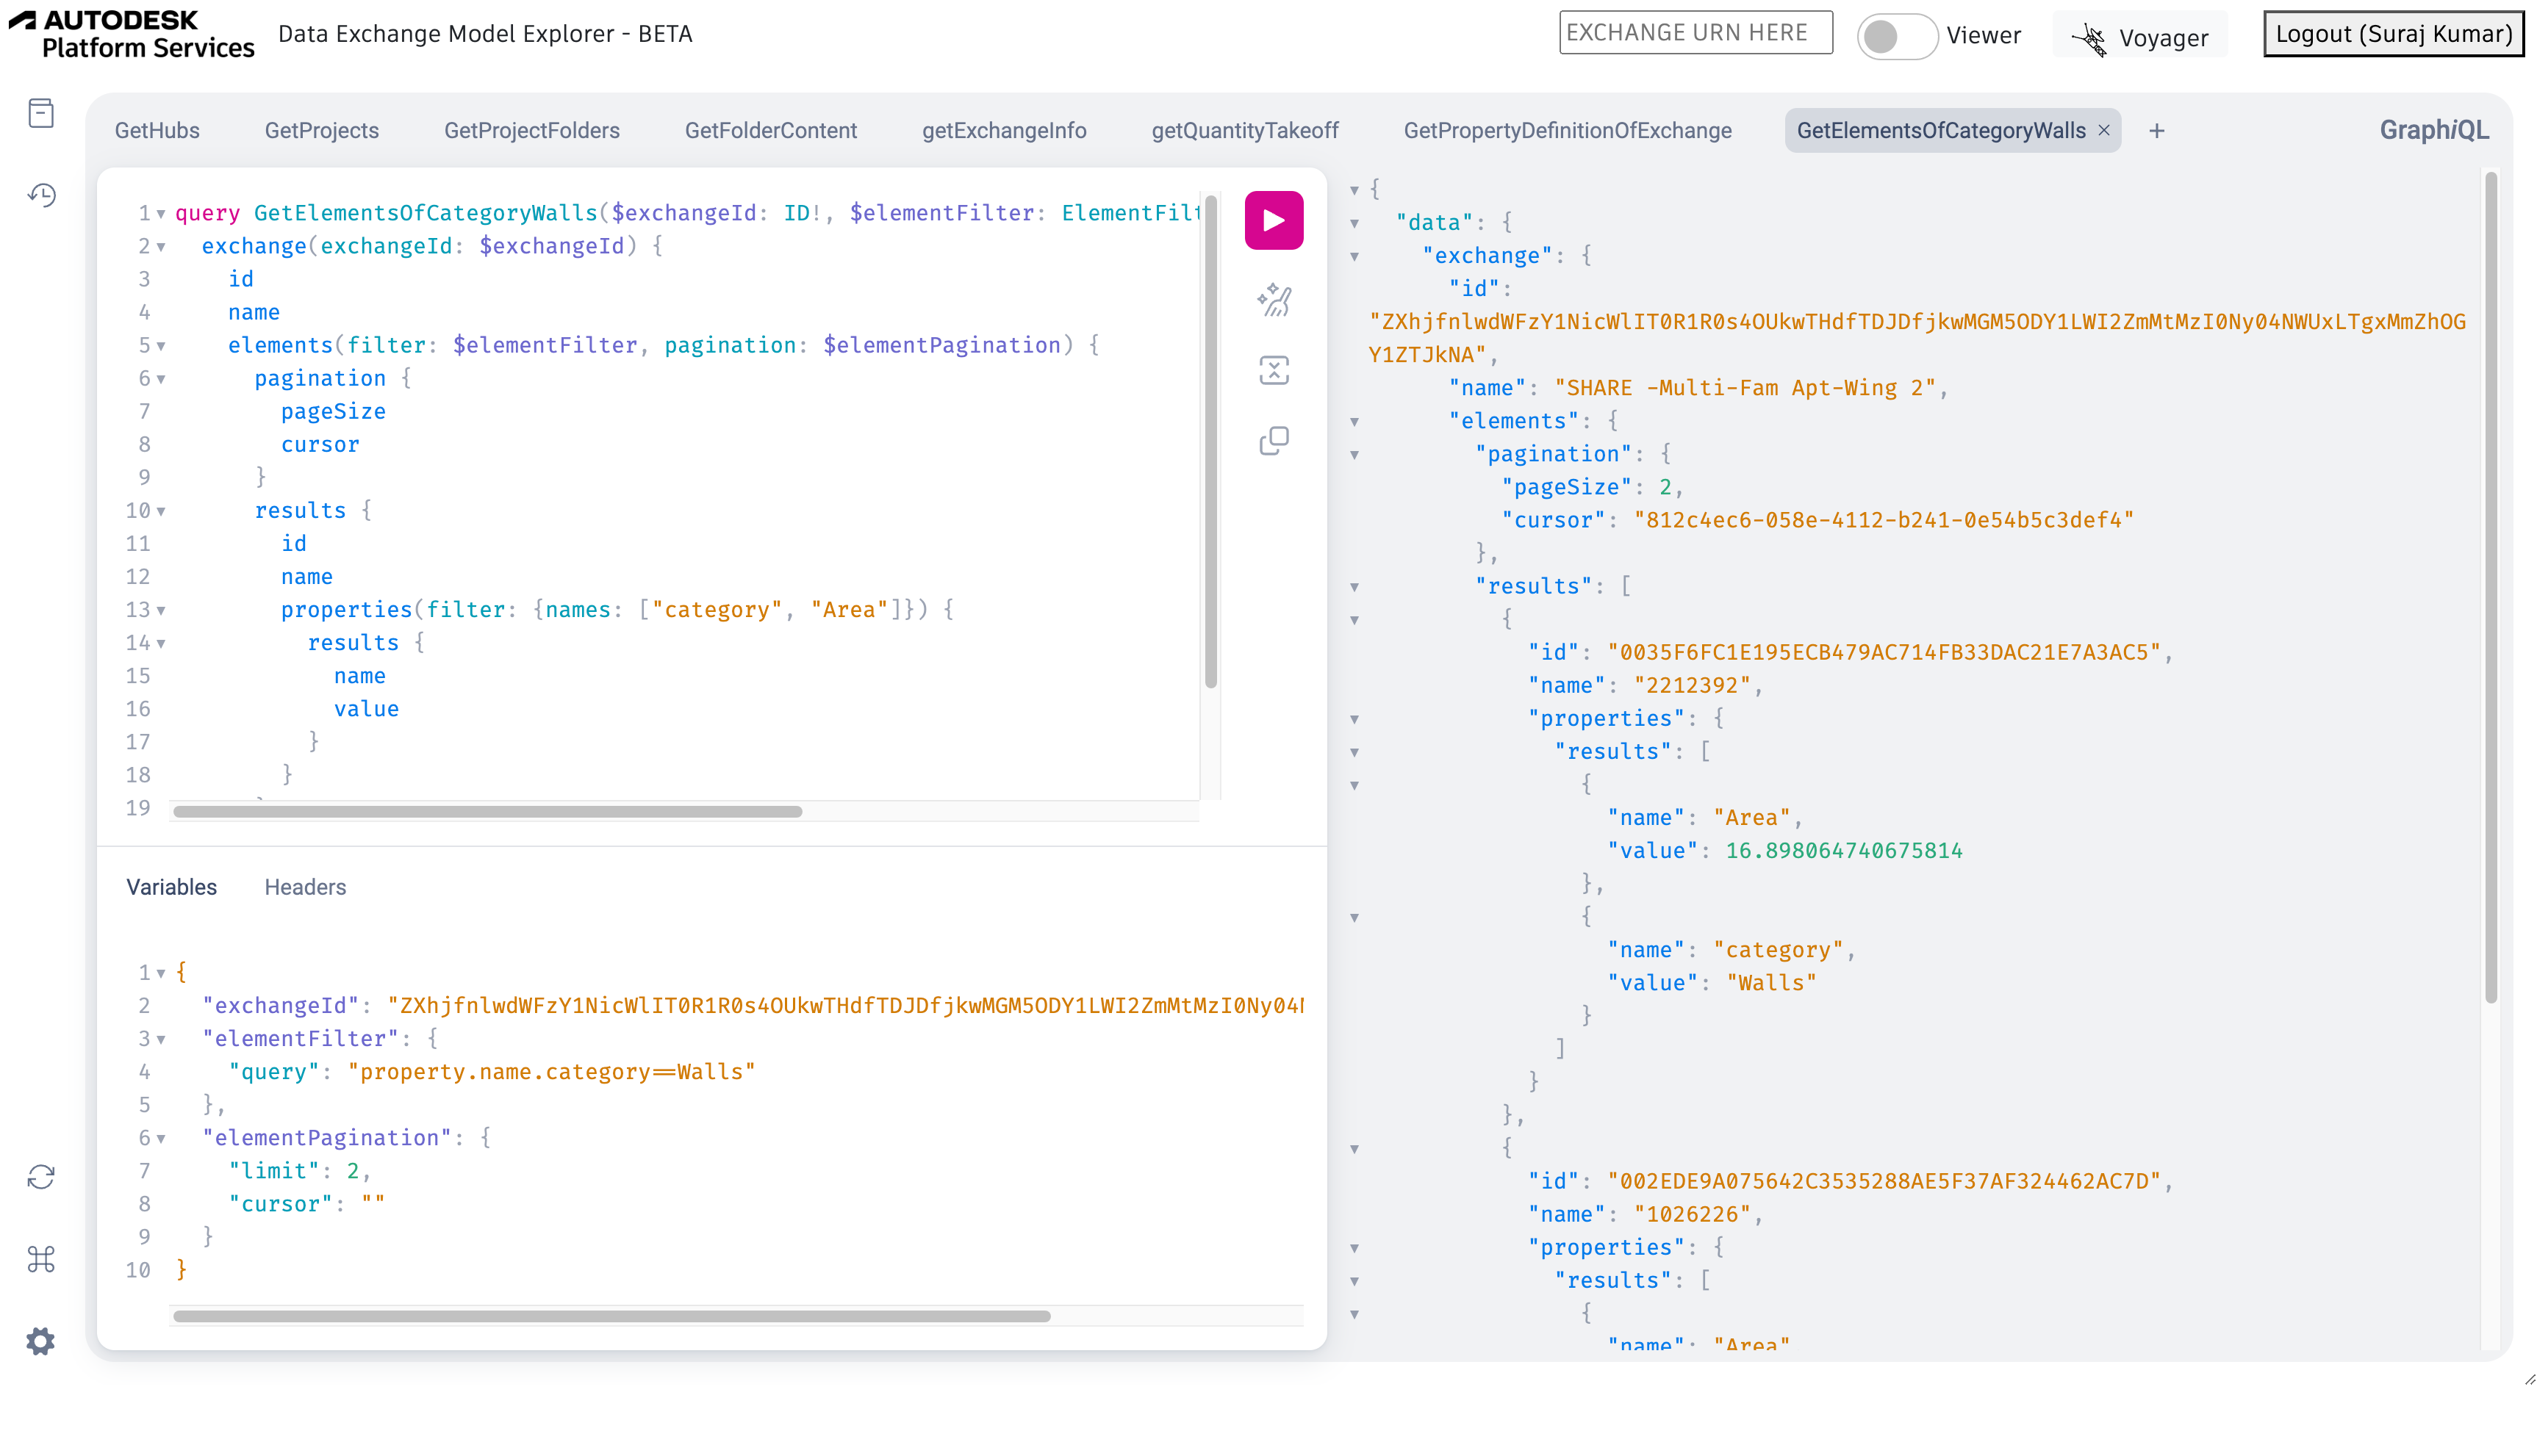Click the merge fragments icon
This screenshot has width=2537, height=1456.
point(1272,370)
